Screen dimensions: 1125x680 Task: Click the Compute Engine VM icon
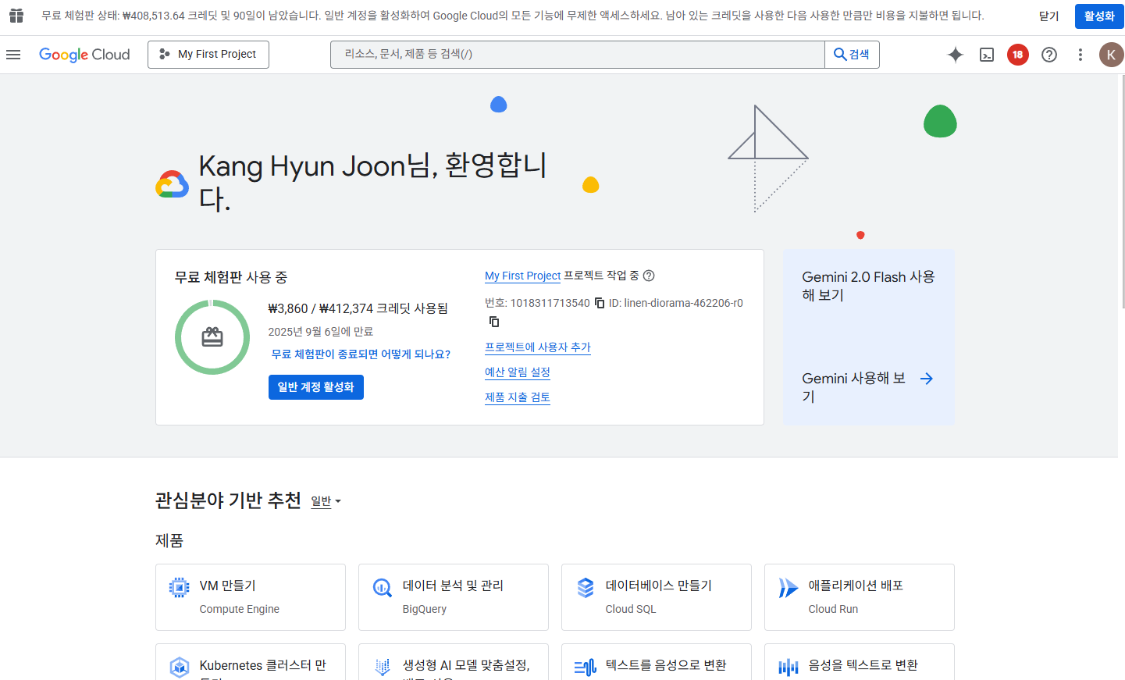[x=180, y=587]
